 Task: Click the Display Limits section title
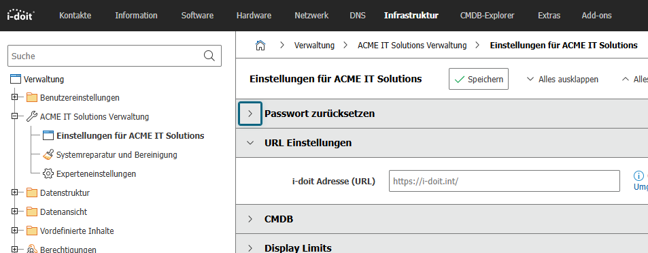pos(298,248)
